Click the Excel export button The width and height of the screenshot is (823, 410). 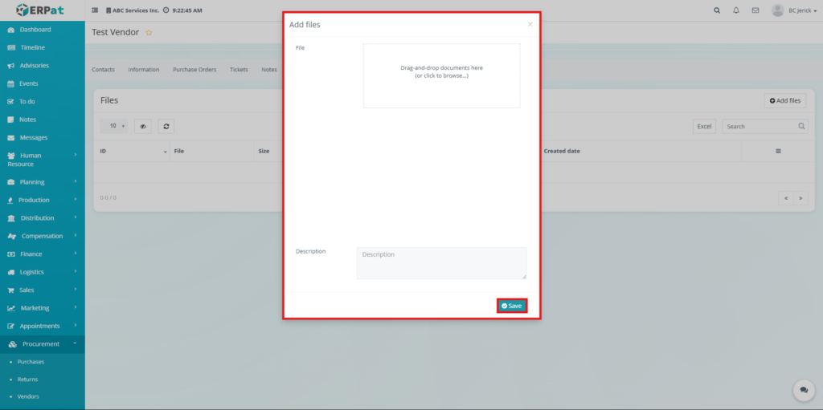(x=704, y=126)
